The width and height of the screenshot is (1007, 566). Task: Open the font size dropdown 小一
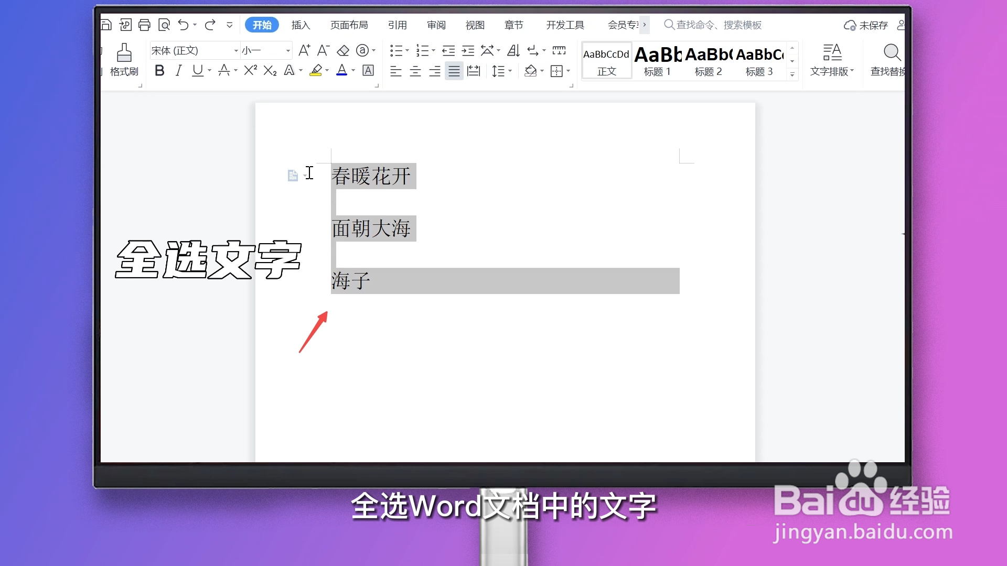pos(288,51)
